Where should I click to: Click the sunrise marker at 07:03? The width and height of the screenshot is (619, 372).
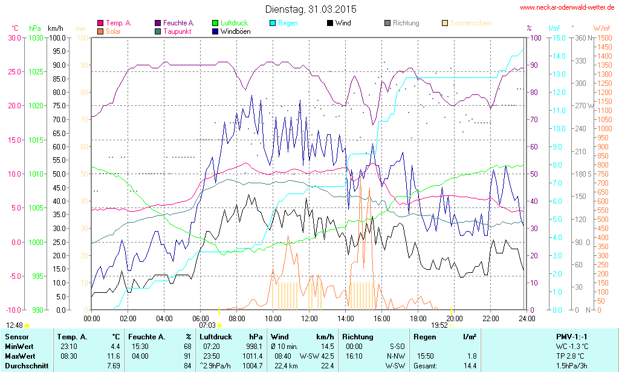pyautogui.click(x=219, y=325)
